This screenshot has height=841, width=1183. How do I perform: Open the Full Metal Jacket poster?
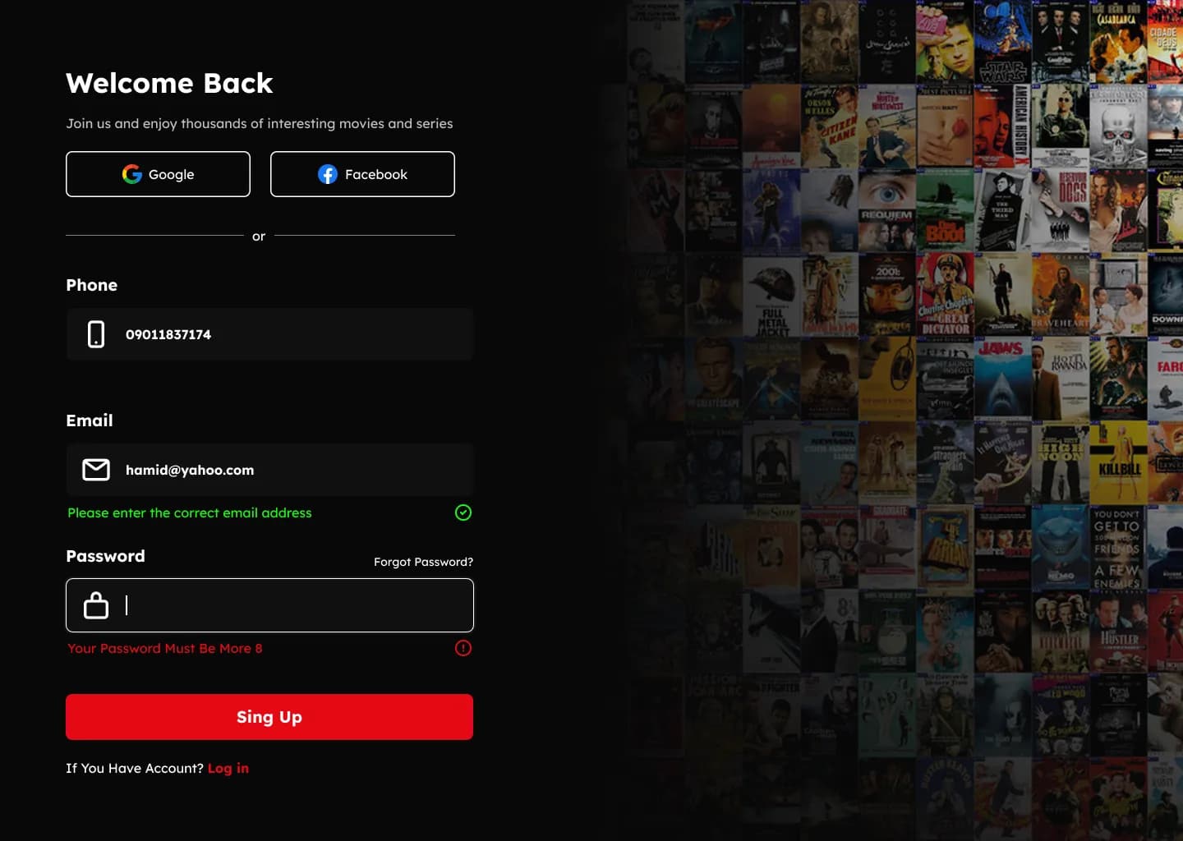pyautogui.click(x=771, y=295)
